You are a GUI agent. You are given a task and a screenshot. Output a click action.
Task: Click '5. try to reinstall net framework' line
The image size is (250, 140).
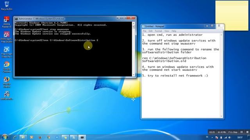point(175,75)
